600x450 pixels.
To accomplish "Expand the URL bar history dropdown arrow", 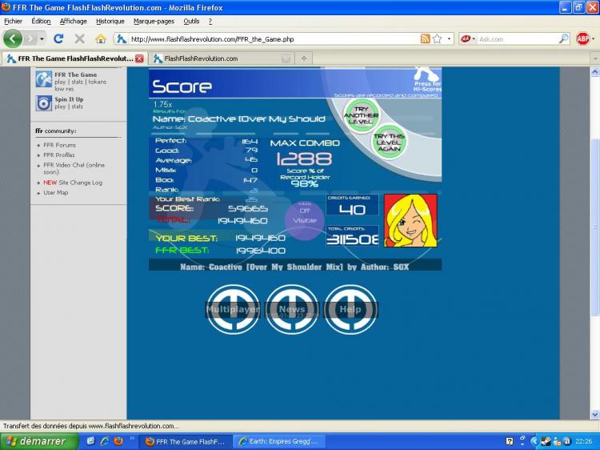I will point(449,38).
